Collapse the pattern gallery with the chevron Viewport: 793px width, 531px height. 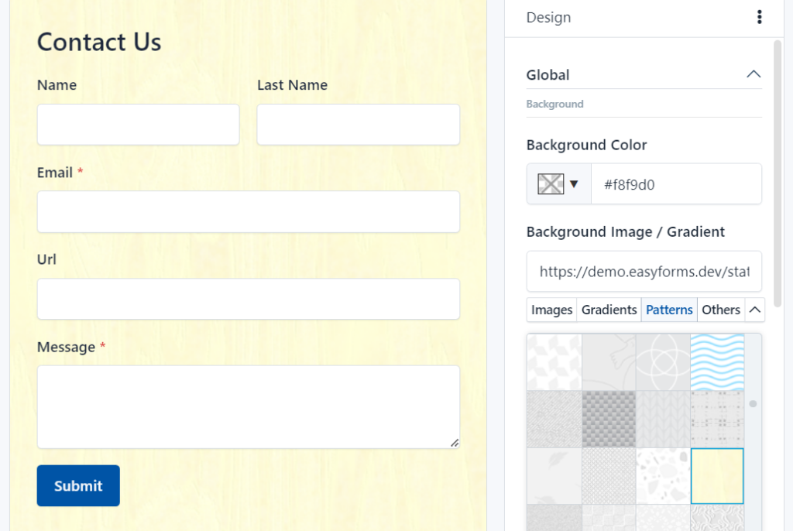coord(754,310)
